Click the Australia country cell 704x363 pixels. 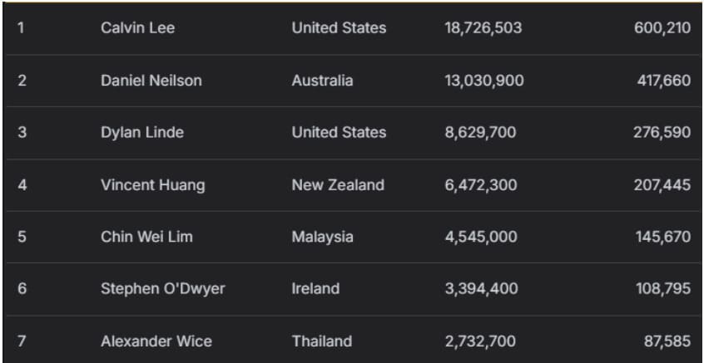(x=322, y=81)
